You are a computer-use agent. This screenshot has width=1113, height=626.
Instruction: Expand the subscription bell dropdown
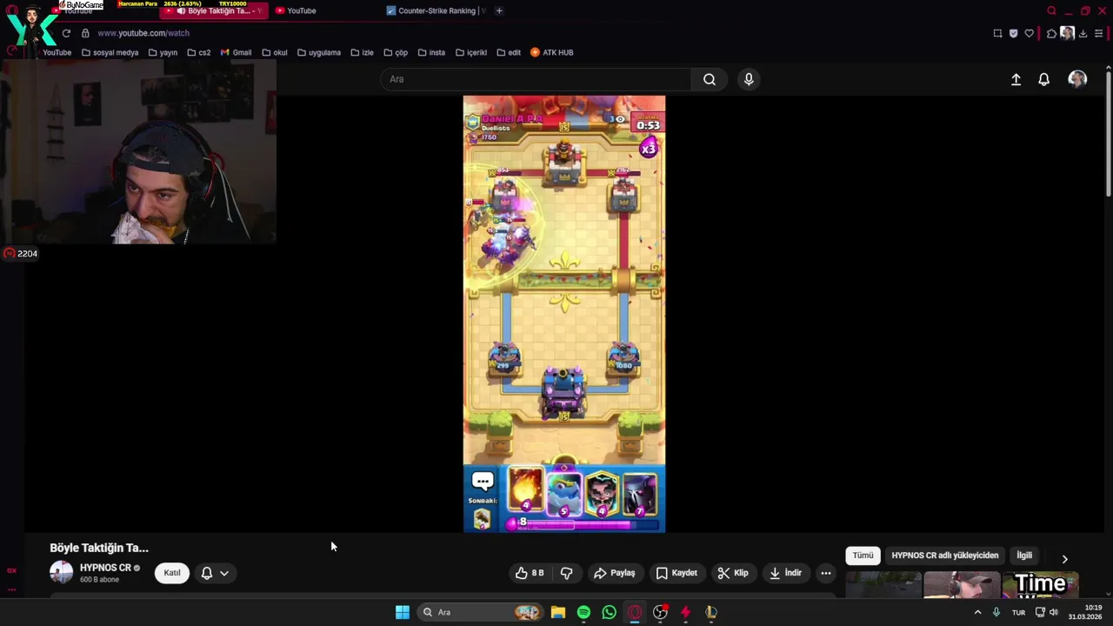215,573
